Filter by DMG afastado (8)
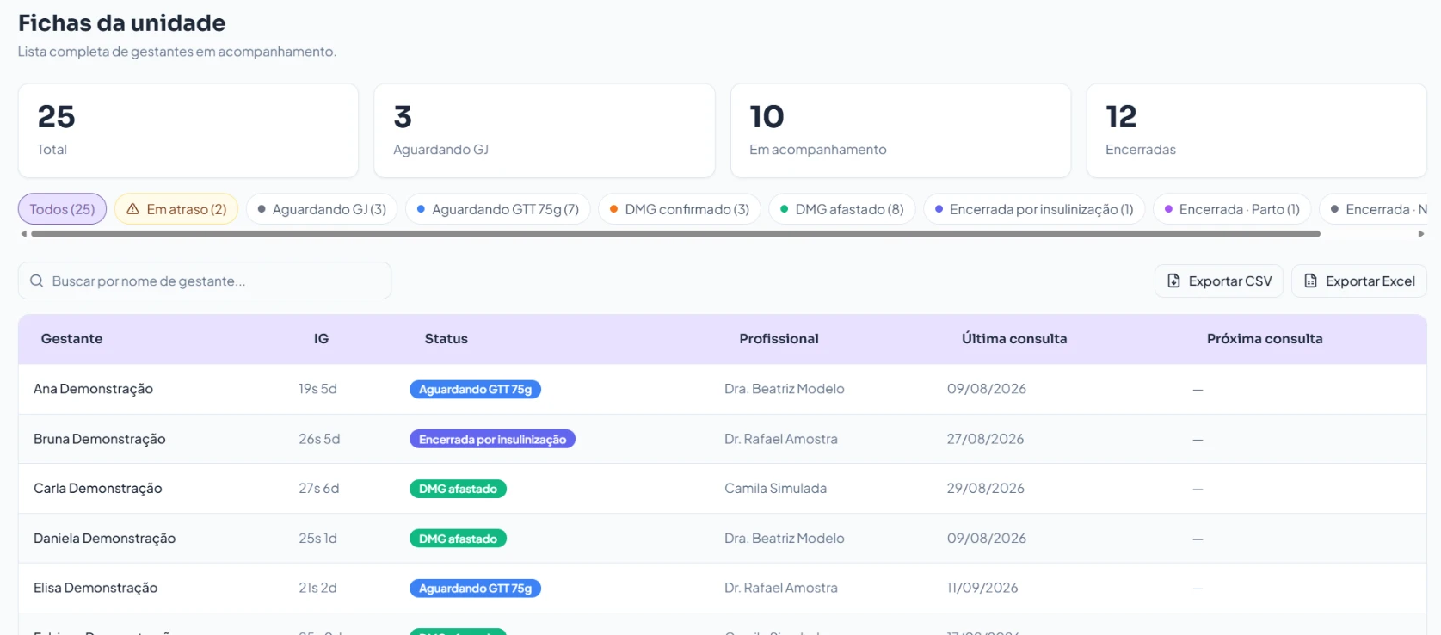The image size is (1441, 635). (x=841, y=209)
